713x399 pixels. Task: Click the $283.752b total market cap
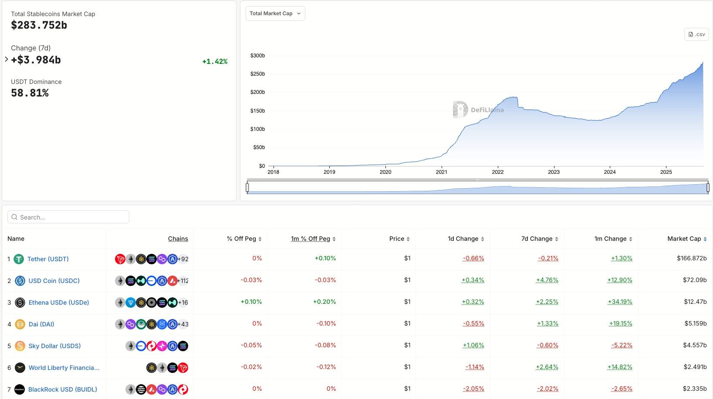point(39,25)
